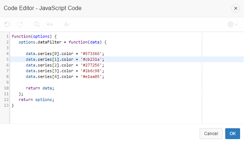Select line number 5 in the gutter
Image resolution: width=244 pixels, height=143 pixels.
[x=7, y=59]
